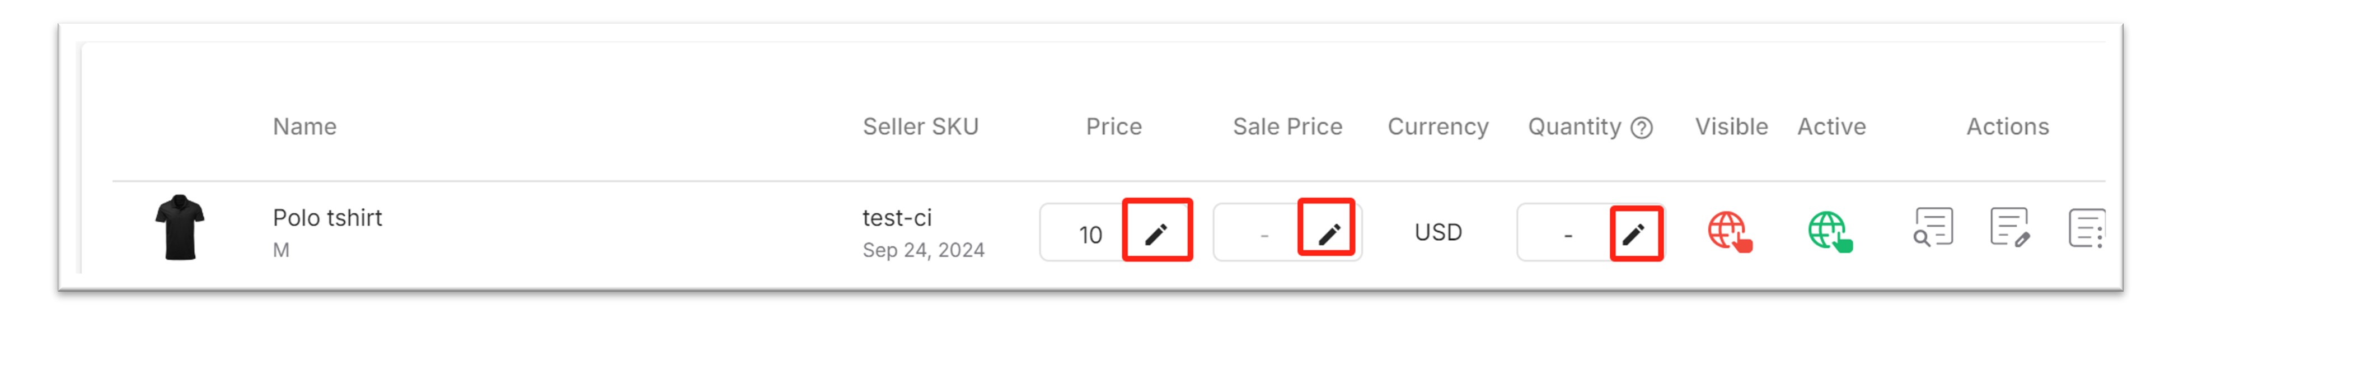Edit the Sale Price with its pencil icon
Screen dimensions: 2357x365
coord(1329,233)
